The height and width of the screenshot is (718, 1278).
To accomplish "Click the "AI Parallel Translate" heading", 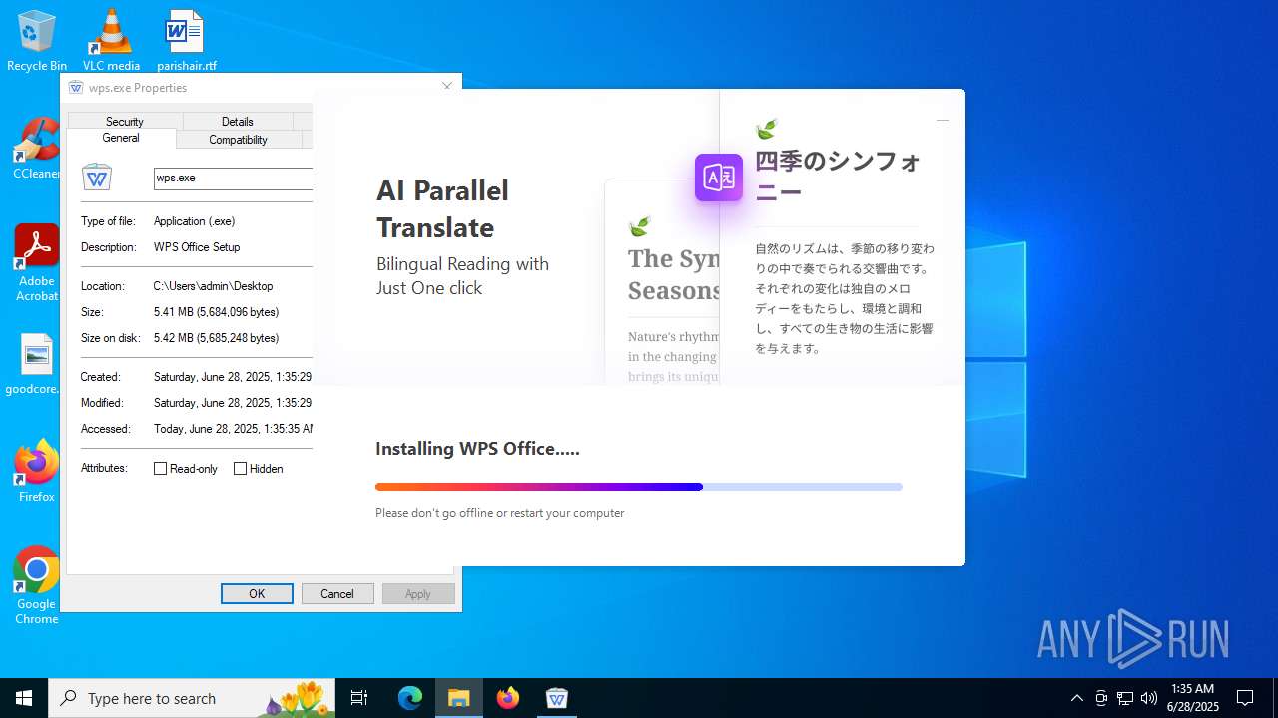I will [442, 208].
